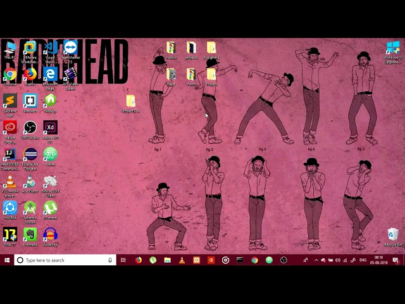Screen dimensions: 405x304
Task: Open This PC desktop icon
Action: [x=10, y=51]
